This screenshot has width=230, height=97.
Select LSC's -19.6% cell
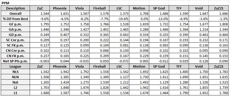[119, 19]
